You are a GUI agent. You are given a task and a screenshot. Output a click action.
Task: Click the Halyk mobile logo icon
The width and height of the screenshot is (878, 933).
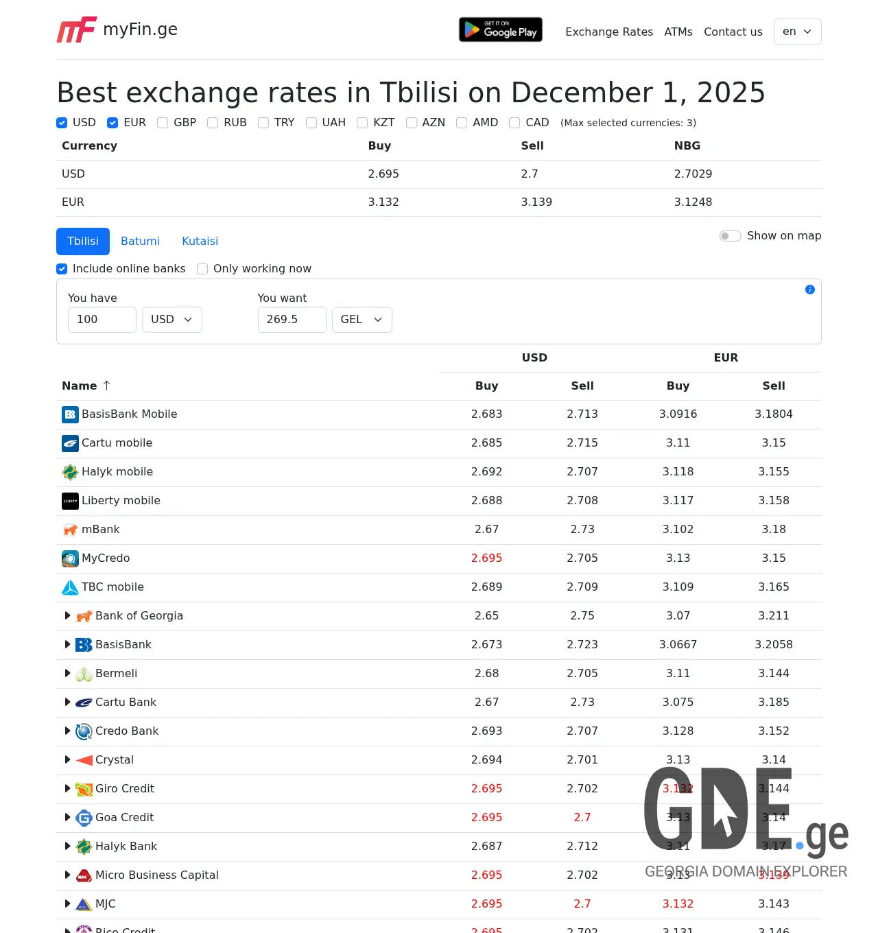point(70,472)
